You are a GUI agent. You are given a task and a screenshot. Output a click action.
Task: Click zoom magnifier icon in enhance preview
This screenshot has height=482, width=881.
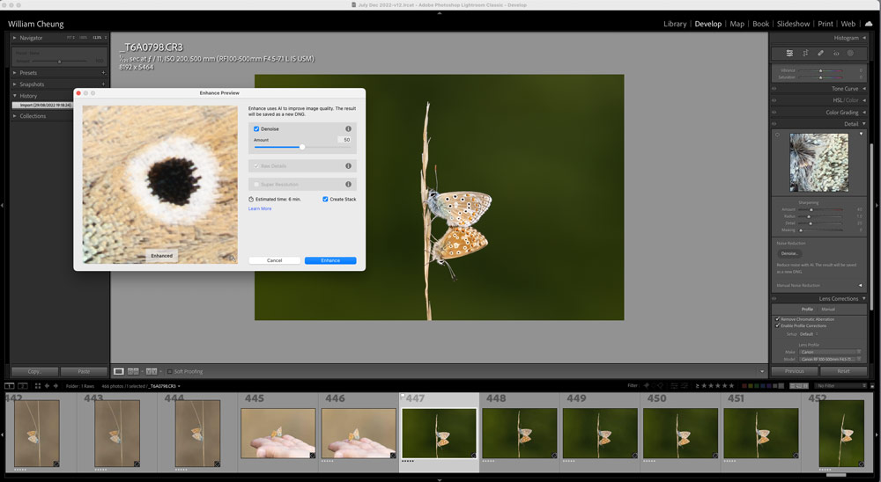[x=232, y=258]
